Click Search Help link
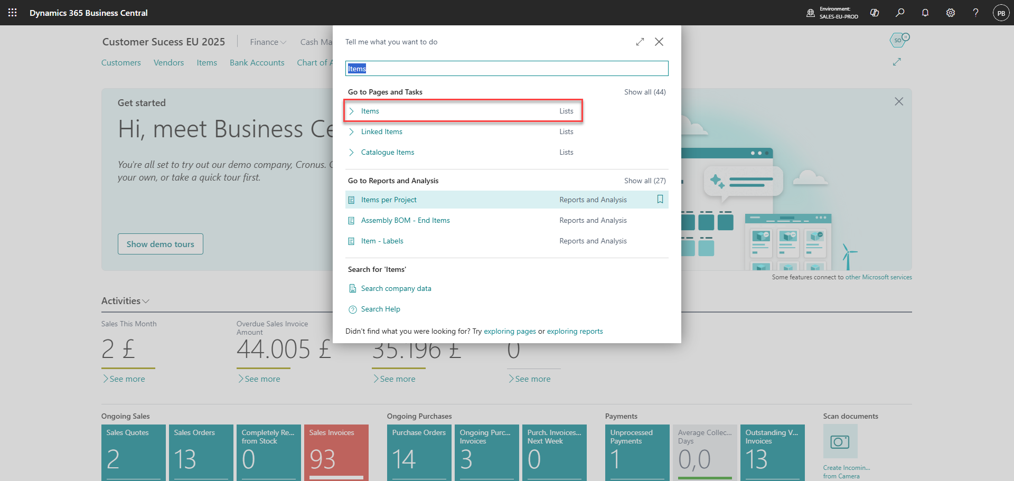This screenshot has width=1014, height=481. 381,309
